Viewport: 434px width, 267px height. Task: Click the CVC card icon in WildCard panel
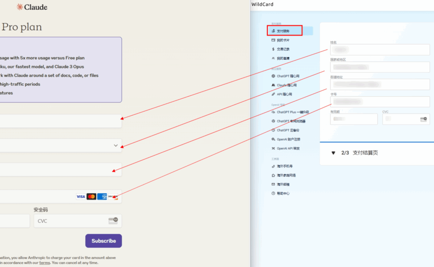[423, 119]
